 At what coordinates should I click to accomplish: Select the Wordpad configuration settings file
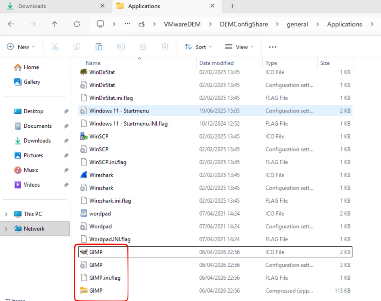215,226
